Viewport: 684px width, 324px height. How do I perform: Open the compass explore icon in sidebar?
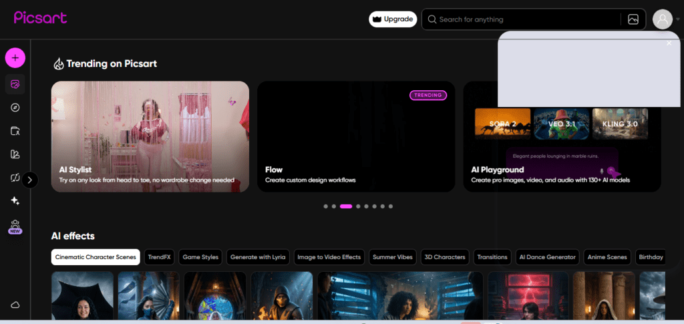pyautogui.click(x=15, y=108)
